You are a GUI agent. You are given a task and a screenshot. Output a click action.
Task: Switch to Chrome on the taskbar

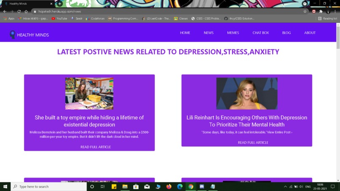click(191, 186)
